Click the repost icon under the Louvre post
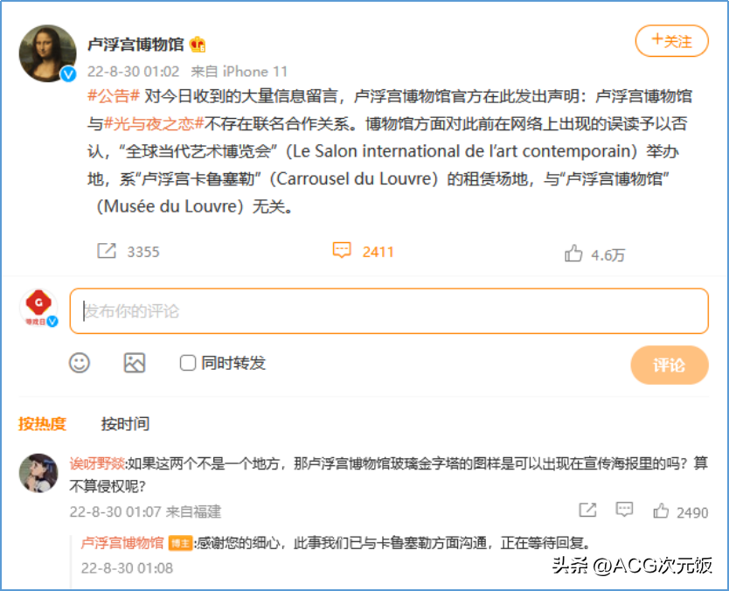 point(107,251)
